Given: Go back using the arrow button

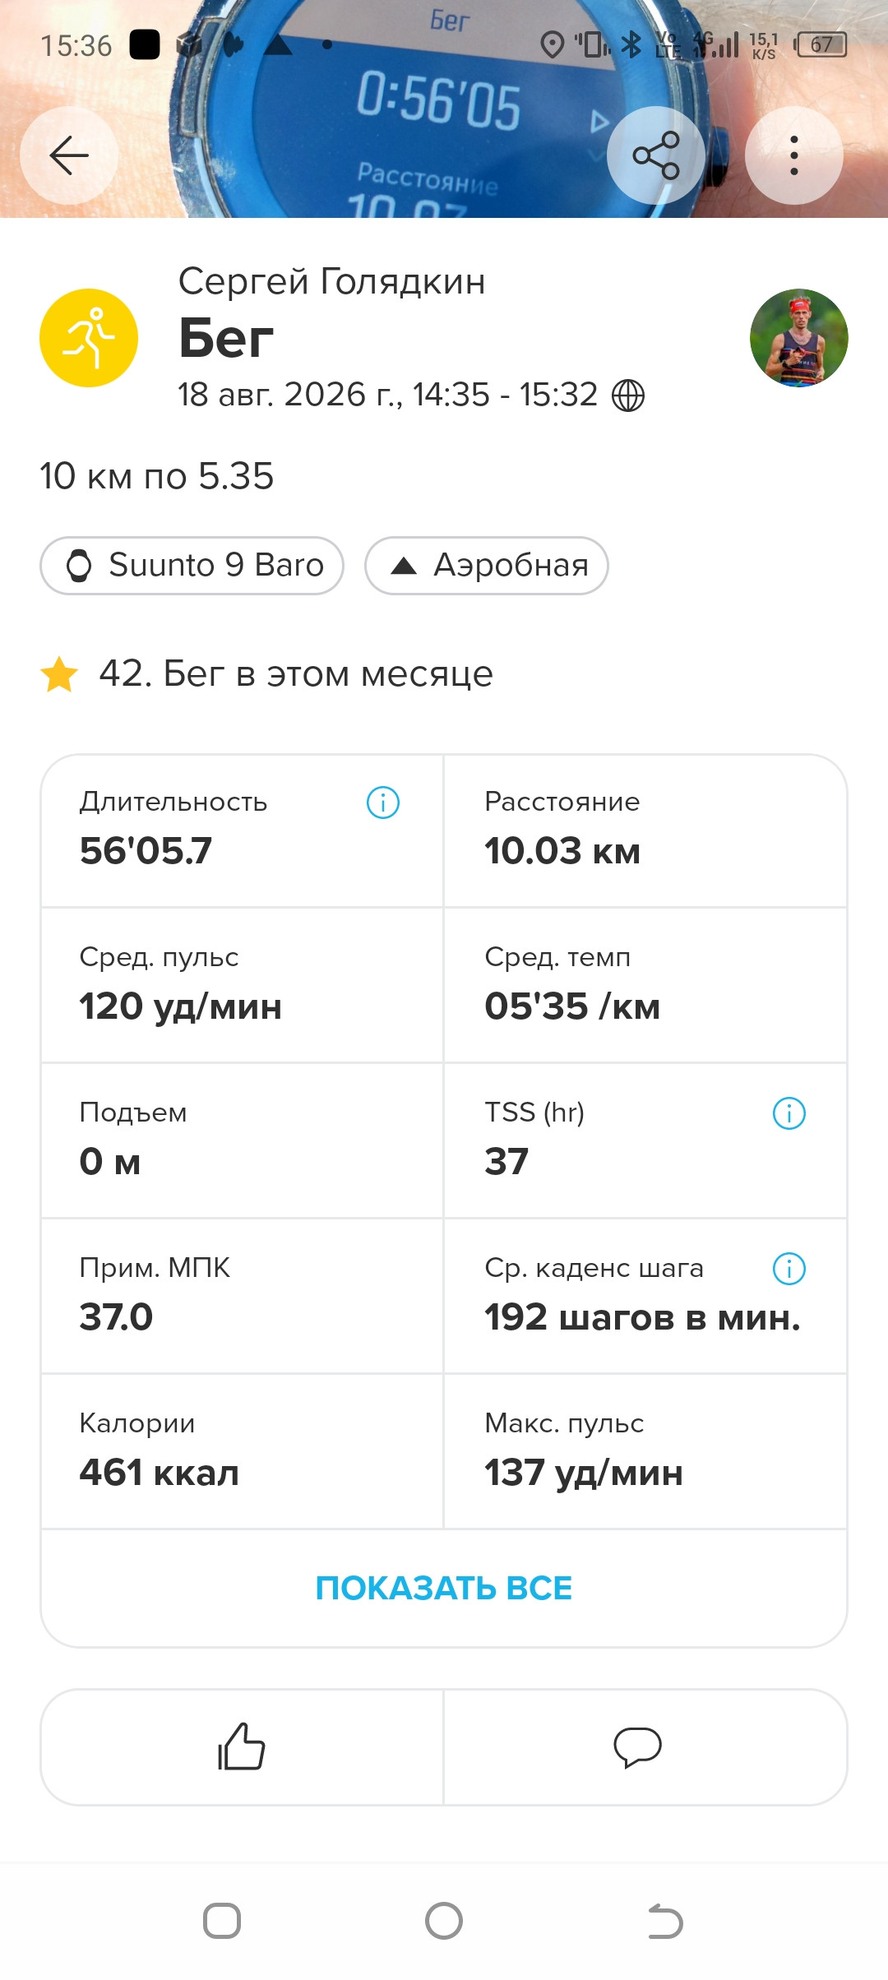Looking at the screenshot, I should [69, 155].
